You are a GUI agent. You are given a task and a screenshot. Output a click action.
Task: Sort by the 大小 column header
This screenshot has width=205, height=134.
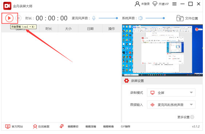coord(68,28)
